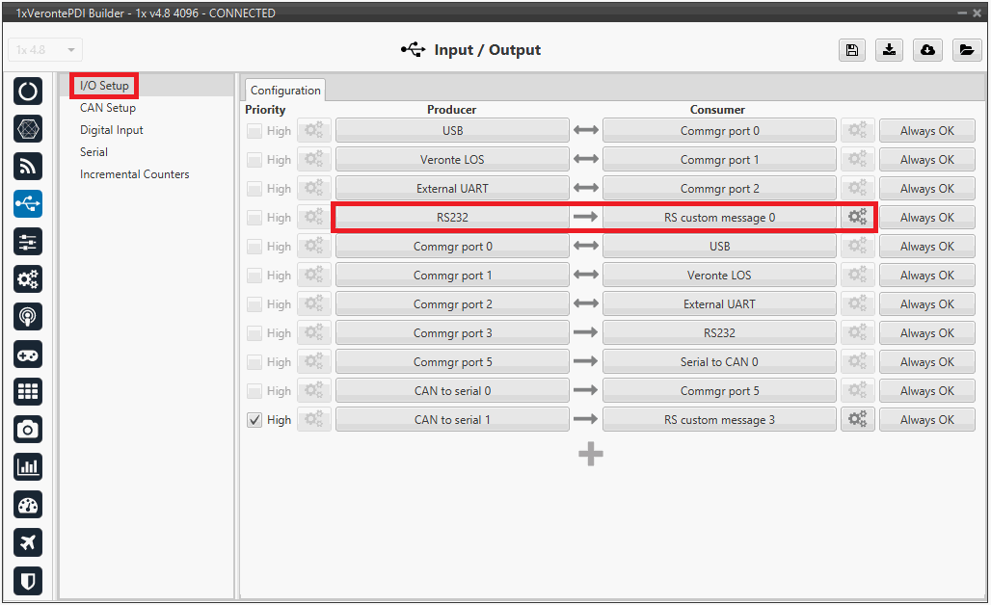The image size is (991, 605).
Task: Open the 1x 4.8 version dropdown
Action: tap(45, 50)
